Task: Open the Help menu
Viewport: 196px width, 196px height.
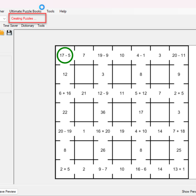Action: click(63, 11)
